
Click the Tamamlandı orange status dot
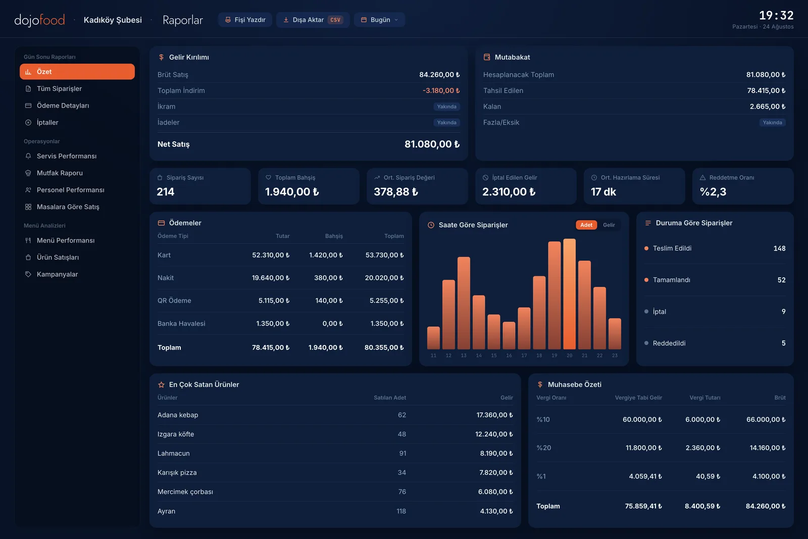pyautogui.click(x=646, y=280)
